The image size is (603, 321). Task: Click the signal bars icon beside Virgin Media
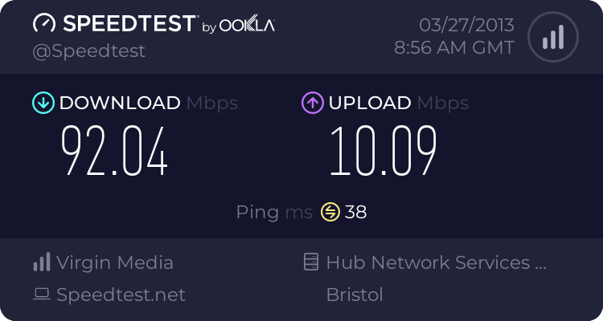pyautogui.click(x=41, y=262)
